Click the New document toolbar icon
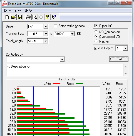This screenshot has width=134, height=136. [x=7, y=17]
